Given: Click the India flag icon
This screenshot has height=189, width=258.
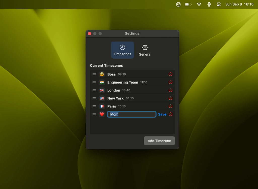Looking at the screenshot, I should click(x=102, y=82).
